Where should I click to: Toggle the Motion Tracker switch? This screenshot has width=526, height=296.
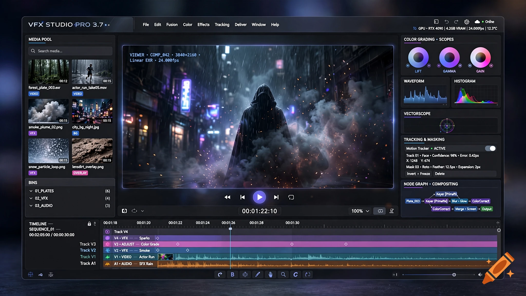point(490,148)
